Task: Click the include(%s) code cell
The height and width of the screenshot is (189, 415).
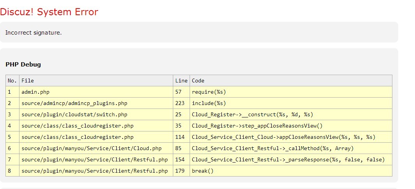Action: (209, 103)
